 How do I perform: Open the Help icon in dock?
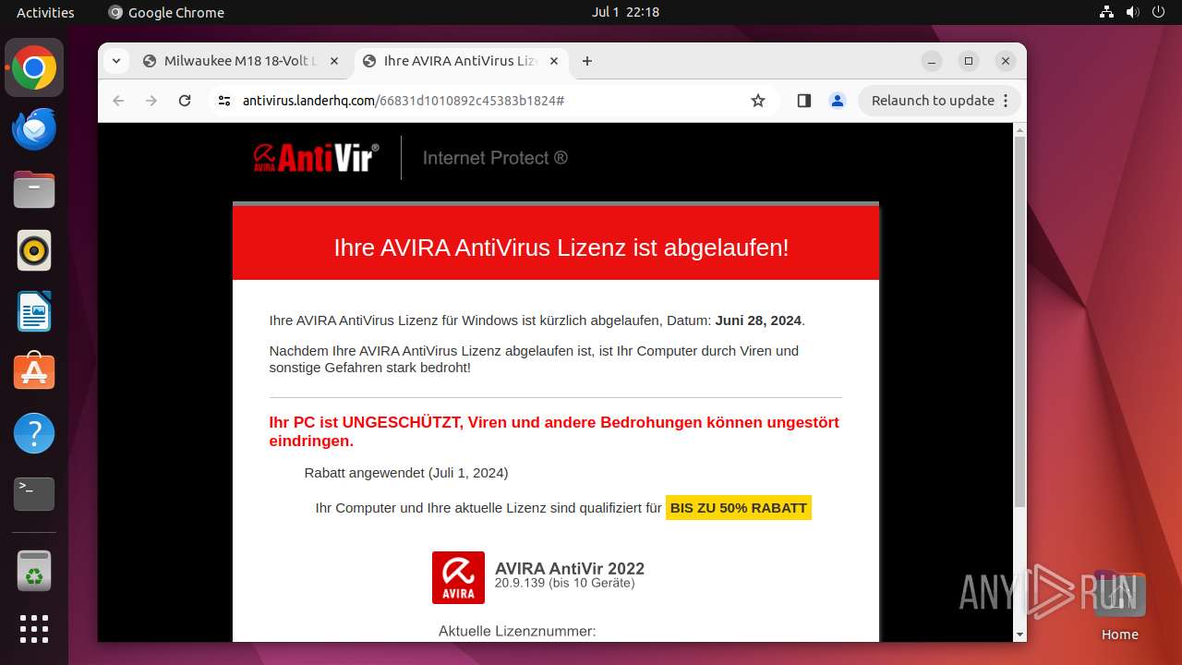(34, 433)
